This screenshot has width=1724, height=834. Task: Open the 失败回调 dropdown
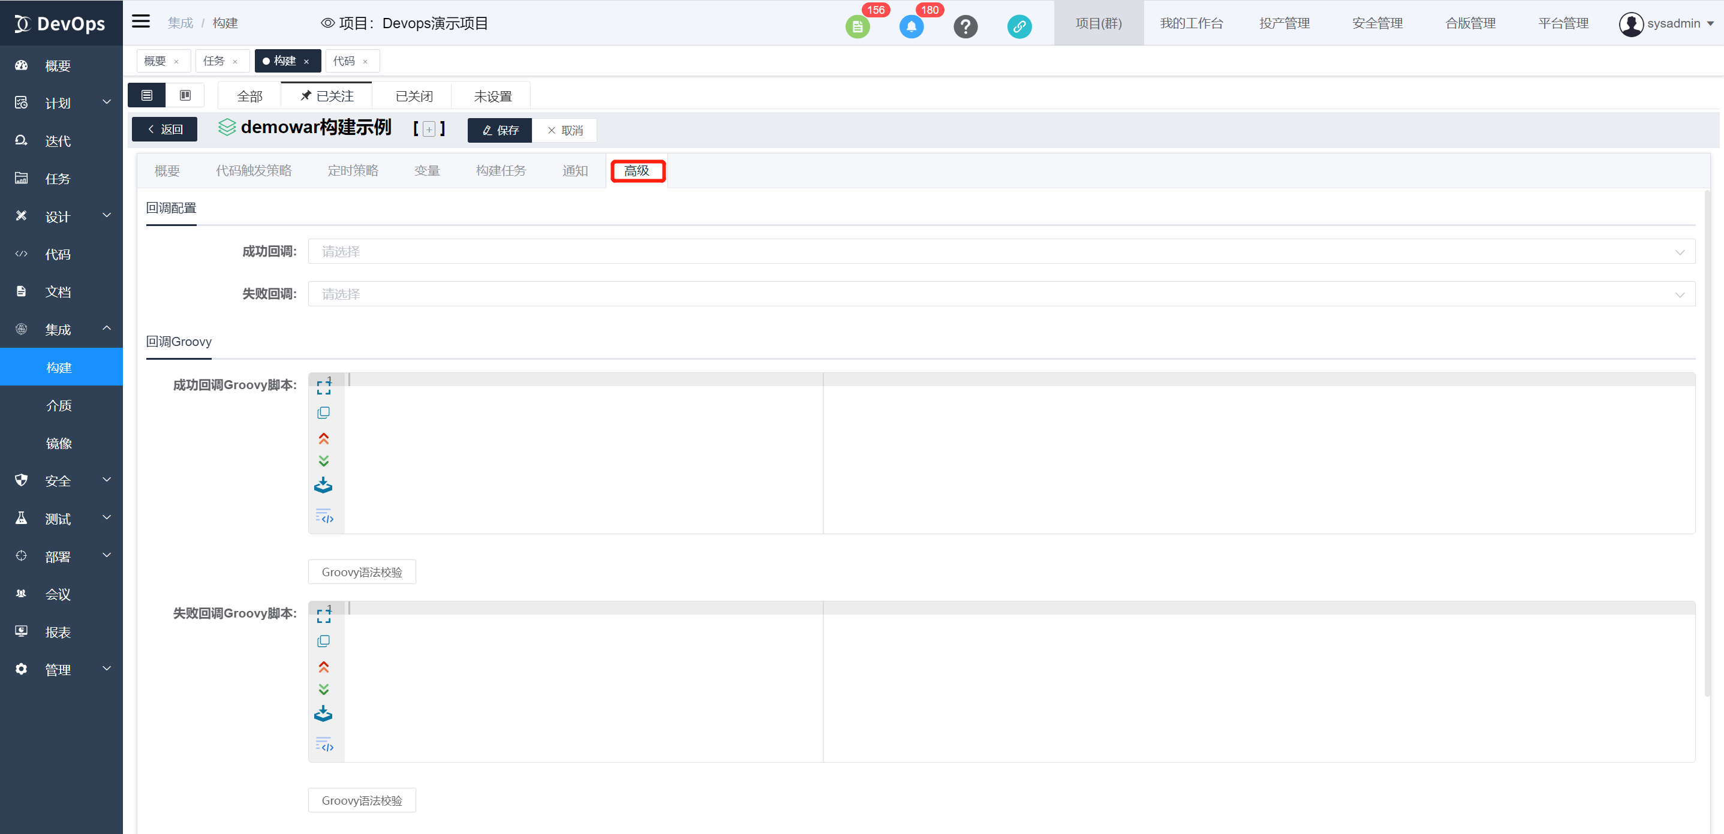[x=1001, y=294]
